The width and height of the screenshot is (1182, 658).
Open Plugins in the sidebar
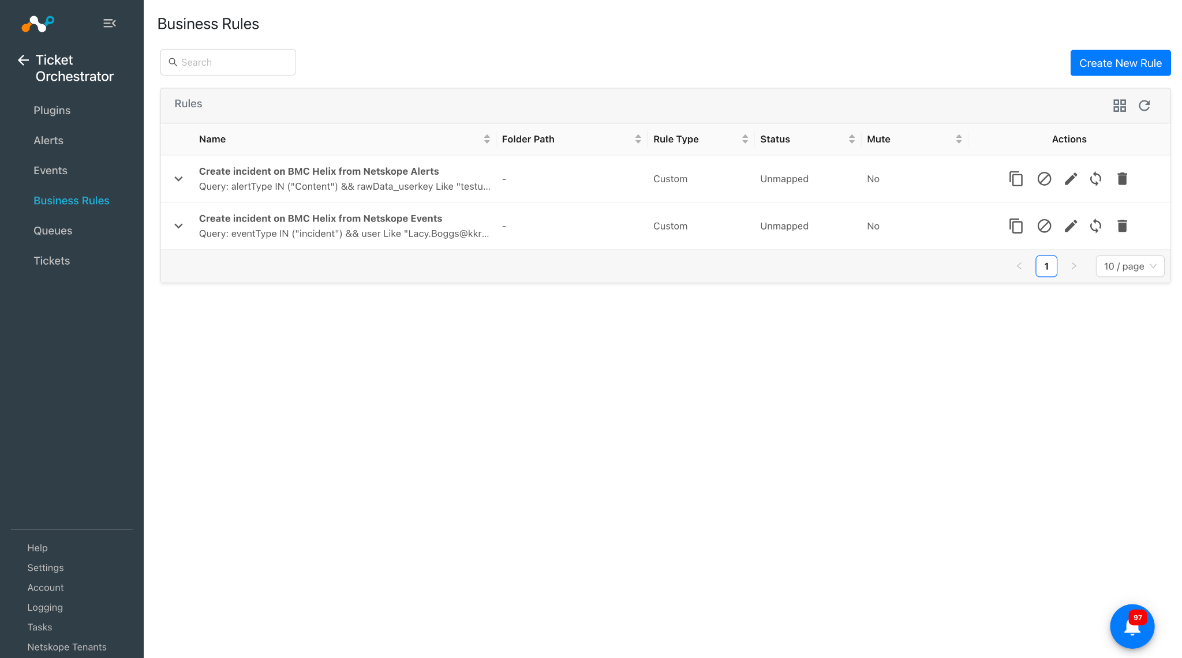52,110
